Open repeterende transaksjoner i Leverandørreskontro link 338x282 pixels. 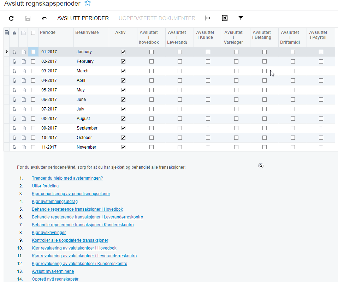88,217
